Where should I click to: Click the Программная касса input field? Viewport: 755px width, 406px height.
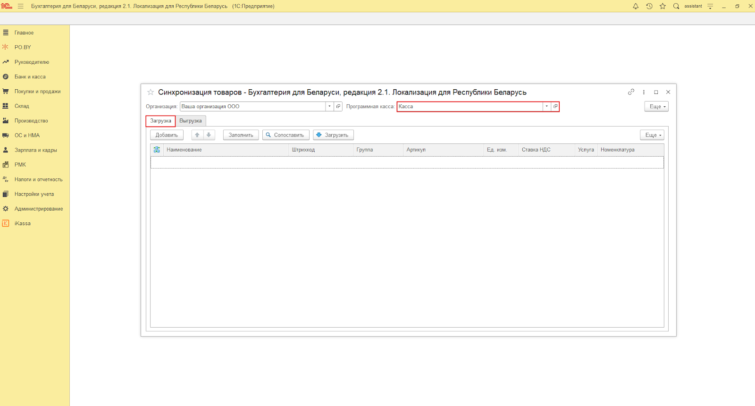470,106
